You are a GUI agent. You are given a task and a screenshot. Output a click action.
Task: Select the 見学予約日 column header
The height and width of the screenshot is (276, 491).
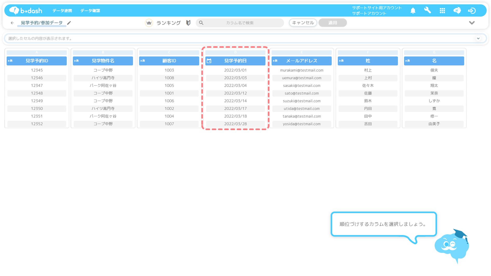click(235, 61)
